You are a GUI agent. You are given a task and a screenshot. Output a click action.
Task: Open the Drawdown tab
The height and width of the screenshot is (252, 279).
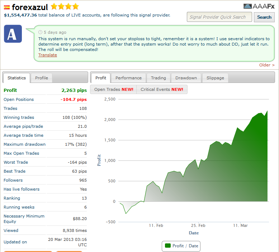[186, 78]
